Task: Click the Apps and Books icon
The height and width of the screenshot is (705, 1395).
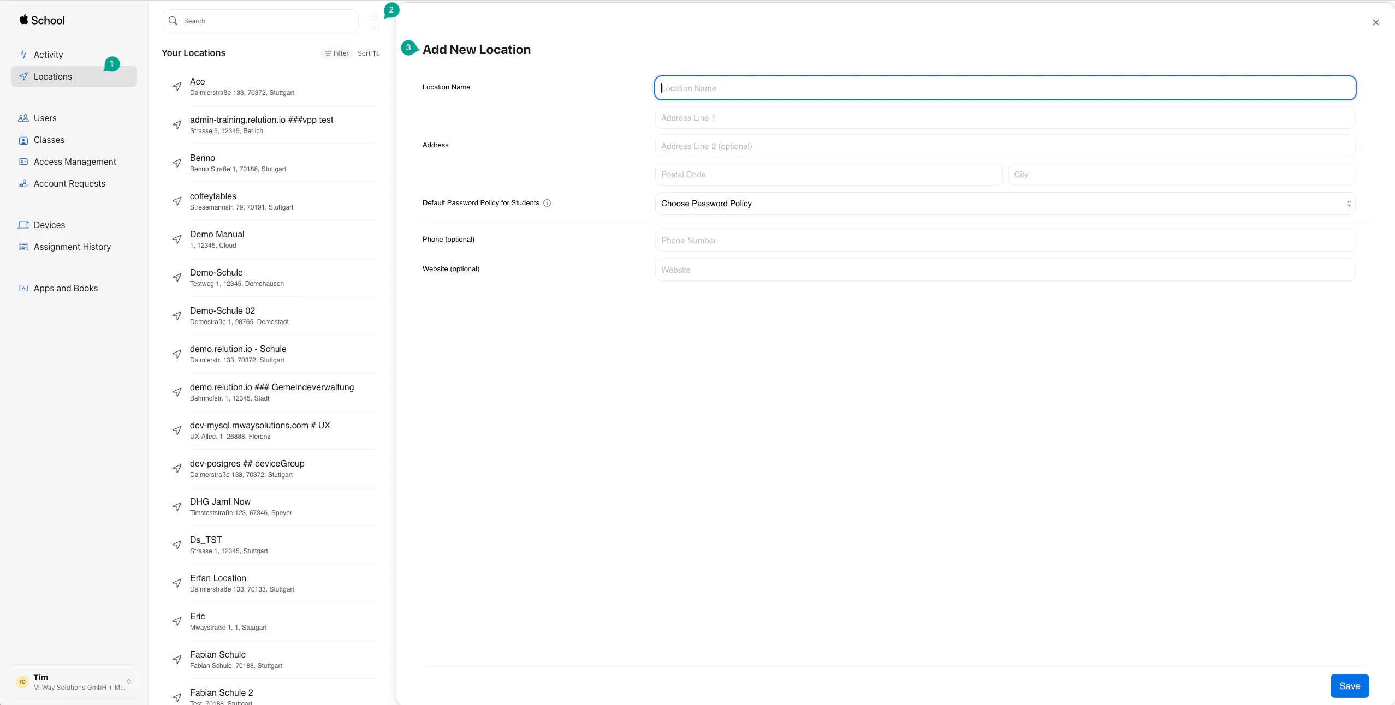Action: pos(23,288)
